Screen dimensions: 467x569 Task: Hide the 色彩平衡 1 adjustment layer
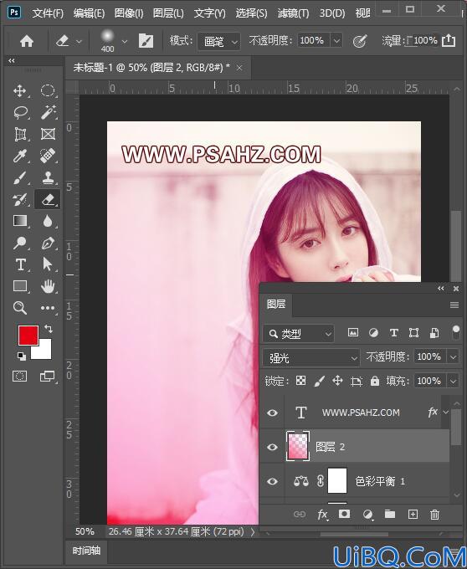click(x=272, y=481)
